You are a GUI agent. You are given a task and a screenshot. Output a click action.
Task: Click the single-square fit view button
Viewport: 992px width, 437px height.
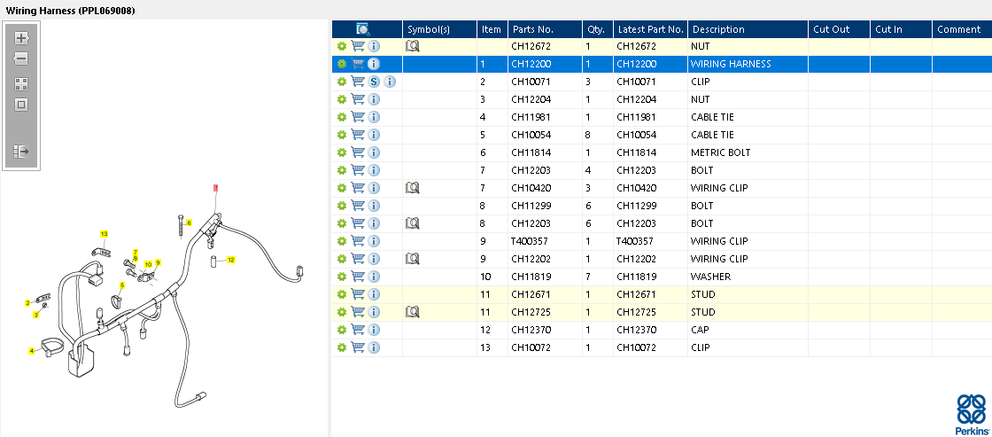pos(21,105)
